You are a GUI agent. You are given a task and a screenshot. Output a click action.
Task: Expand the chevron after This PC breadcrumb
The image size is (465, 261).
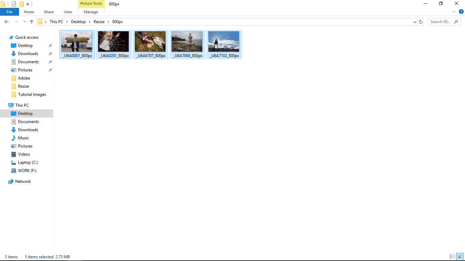tap(67, 22)
